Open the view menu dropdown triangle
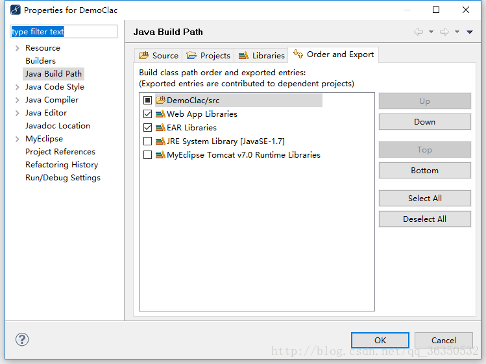 click(x=470, y=32)
